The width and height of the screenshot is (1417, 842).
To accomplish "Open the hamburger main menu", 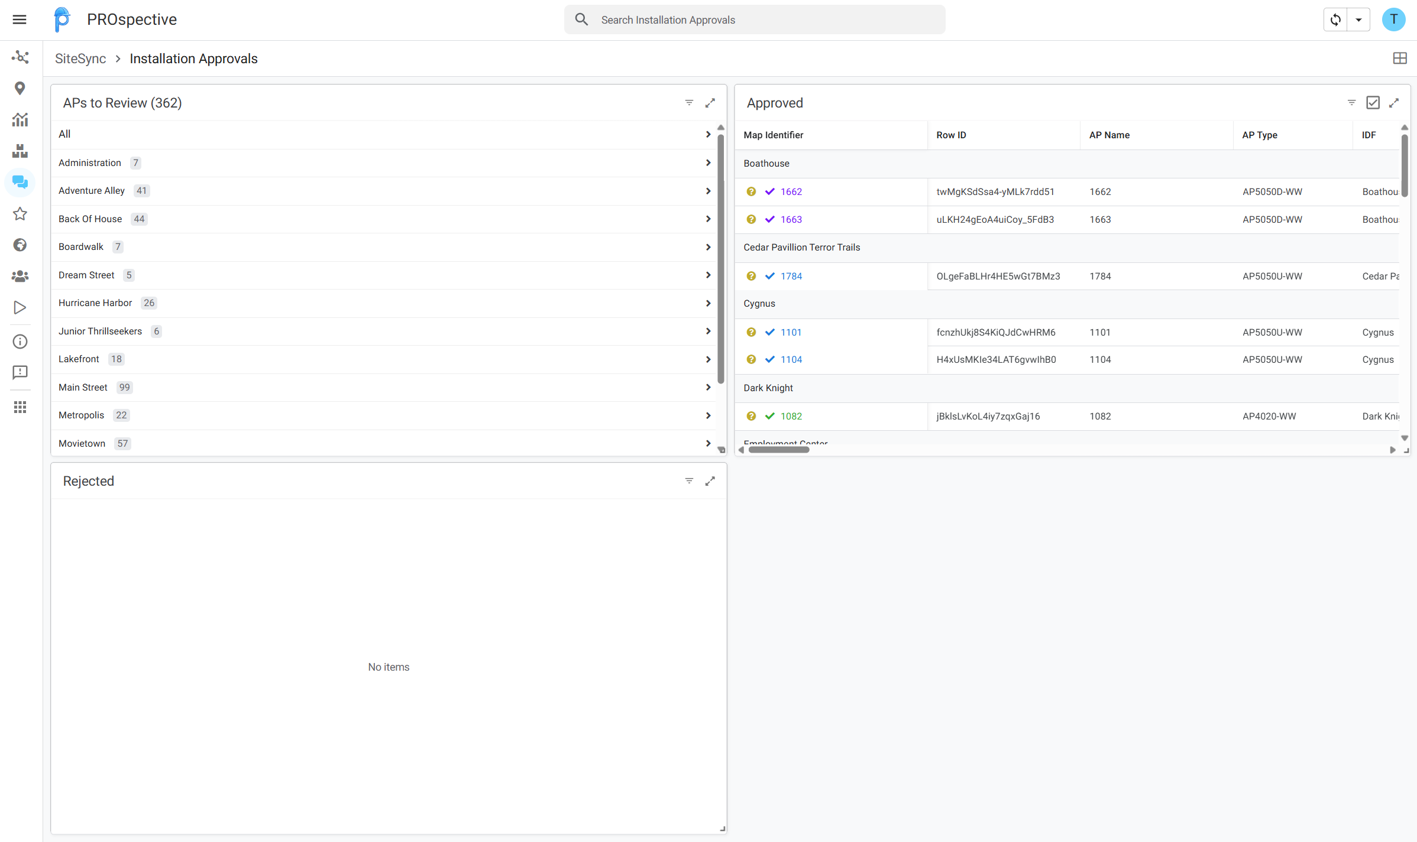I will [x=20, y=19].
